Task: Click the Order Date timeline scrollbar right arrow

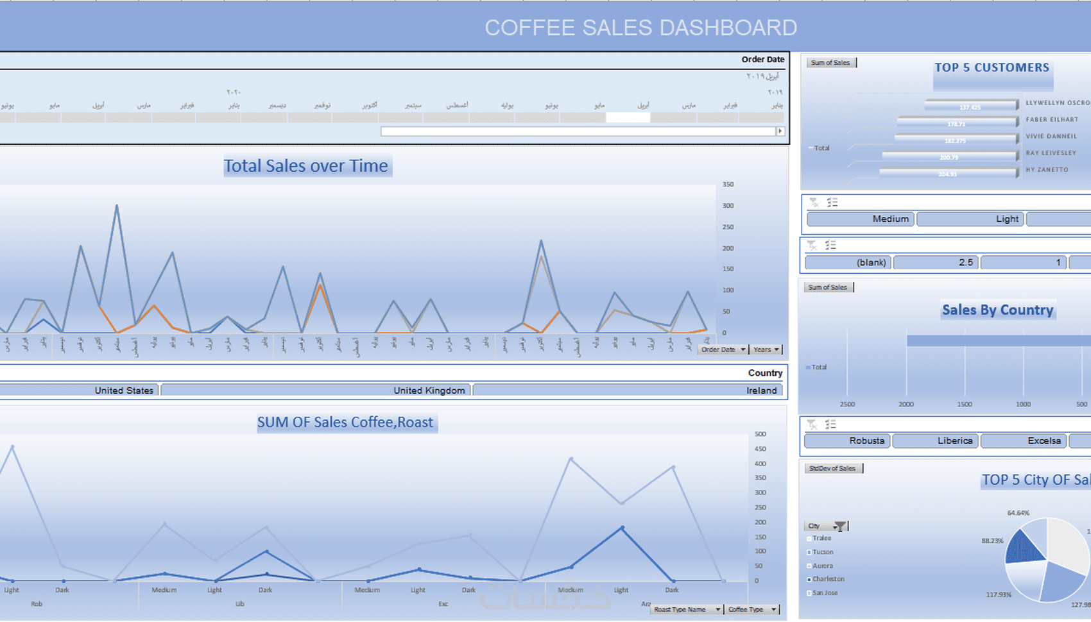Action: pos(780,131)
